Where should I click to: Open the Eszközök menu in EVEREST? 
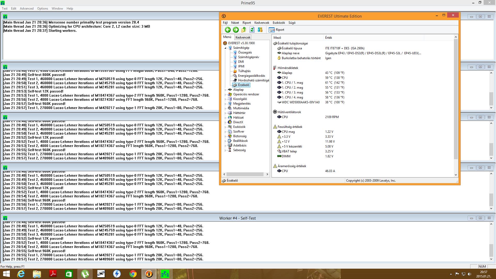279,23
